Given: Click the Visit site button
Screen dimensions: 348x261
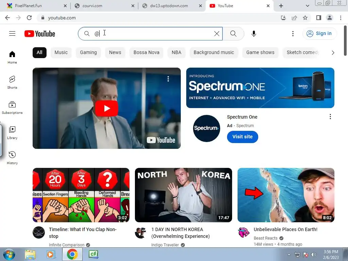Looking at the screenshot, I should point(242,137).
